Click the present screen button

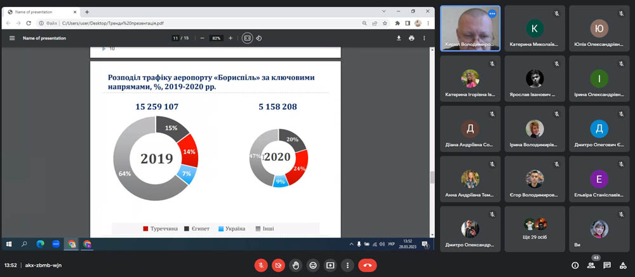click(330, 265)
